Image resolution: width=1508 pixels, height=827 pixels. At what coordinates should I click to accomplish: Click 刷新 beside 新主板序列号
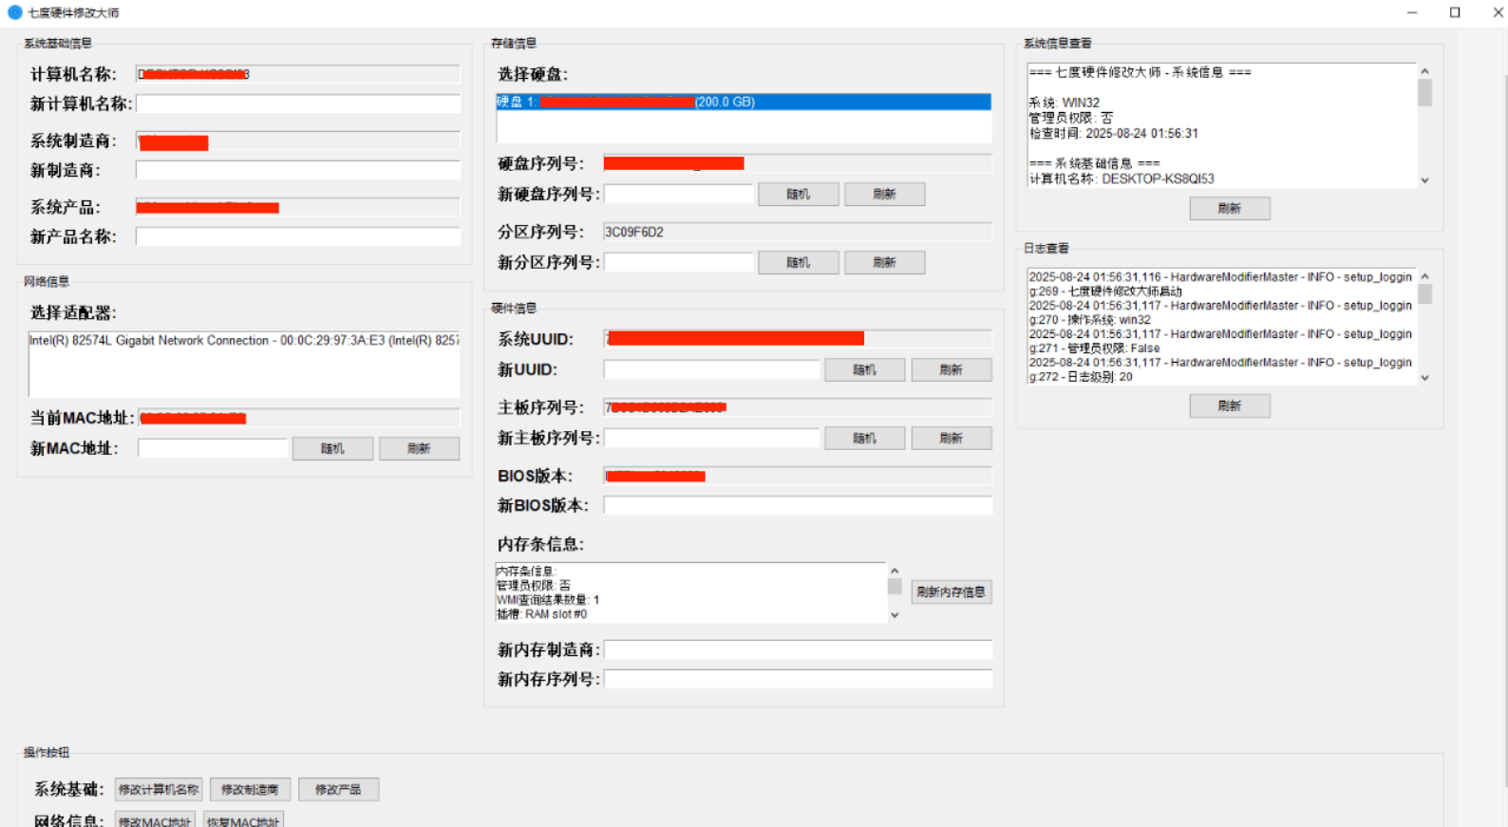952,438
